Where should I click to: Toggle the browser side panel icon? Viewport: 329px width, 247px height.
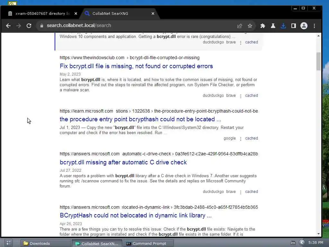coord(293,26)
